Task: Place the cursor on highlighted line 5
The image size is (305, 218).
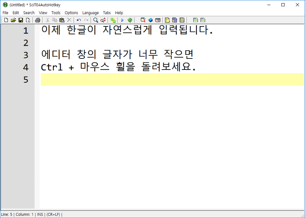Action: [172, 79]
